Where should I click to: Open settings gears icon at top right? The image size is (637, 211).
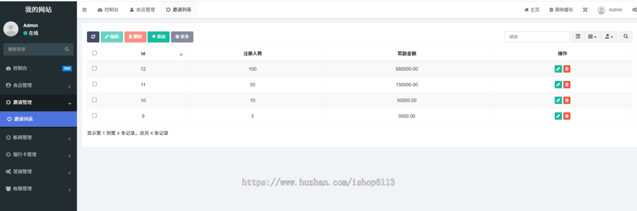tap(634, 10)
